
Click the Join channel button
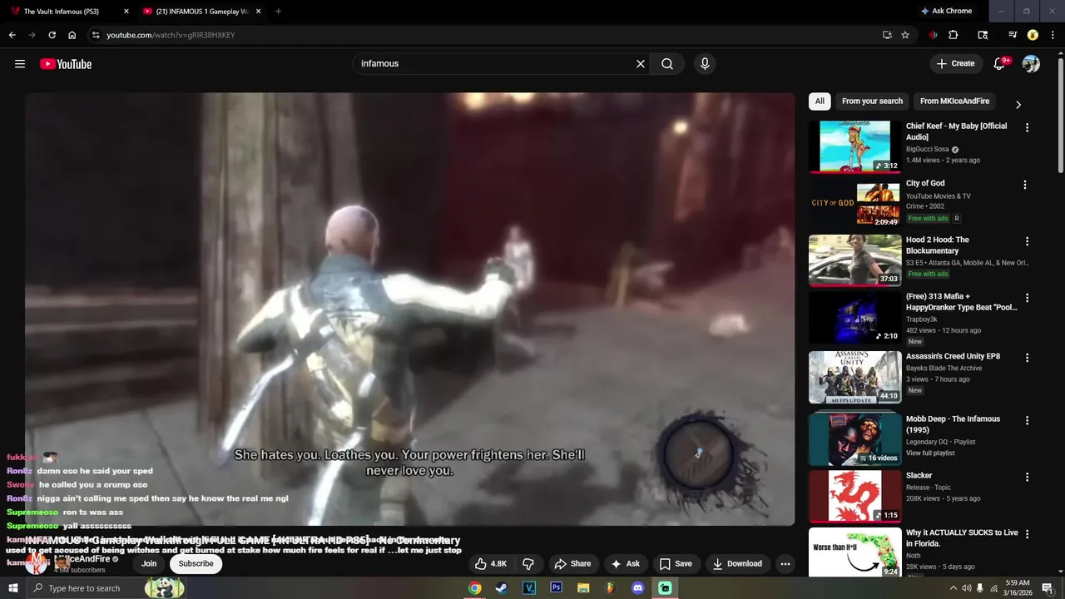tap(149, 563)
